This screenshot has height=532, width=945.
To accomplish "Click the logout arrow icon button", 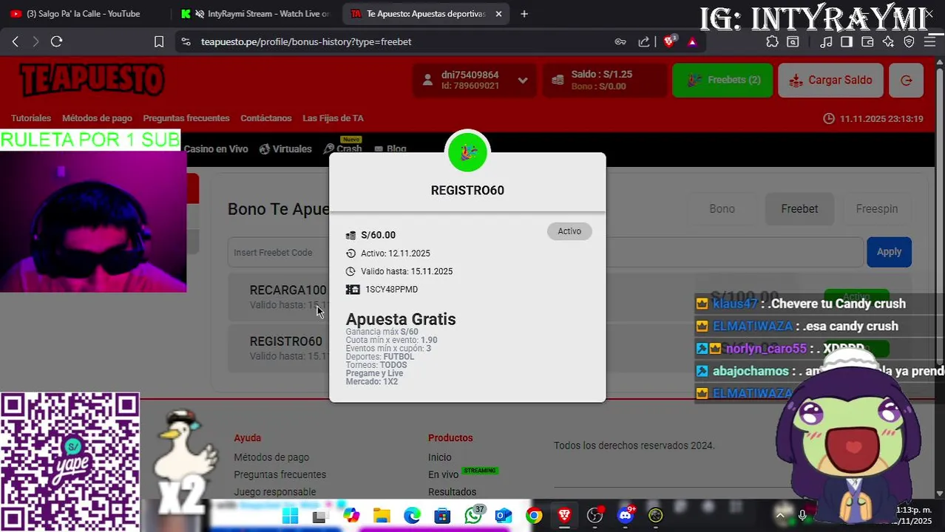I will click(906, 81).
